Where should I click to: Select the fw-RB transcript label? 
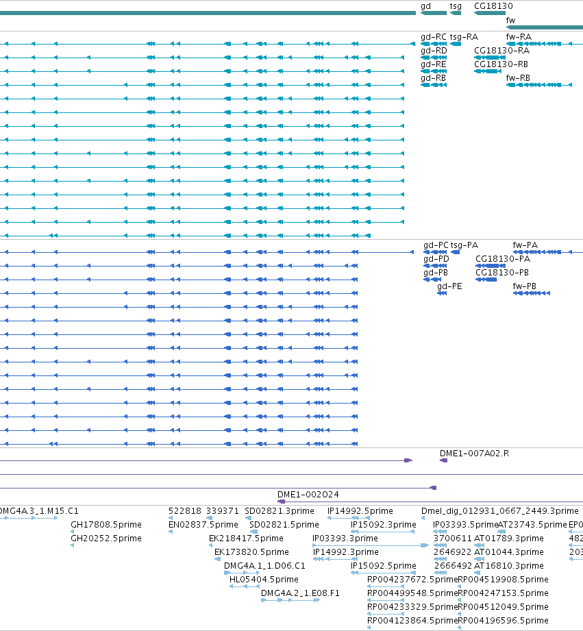point(518,78)
